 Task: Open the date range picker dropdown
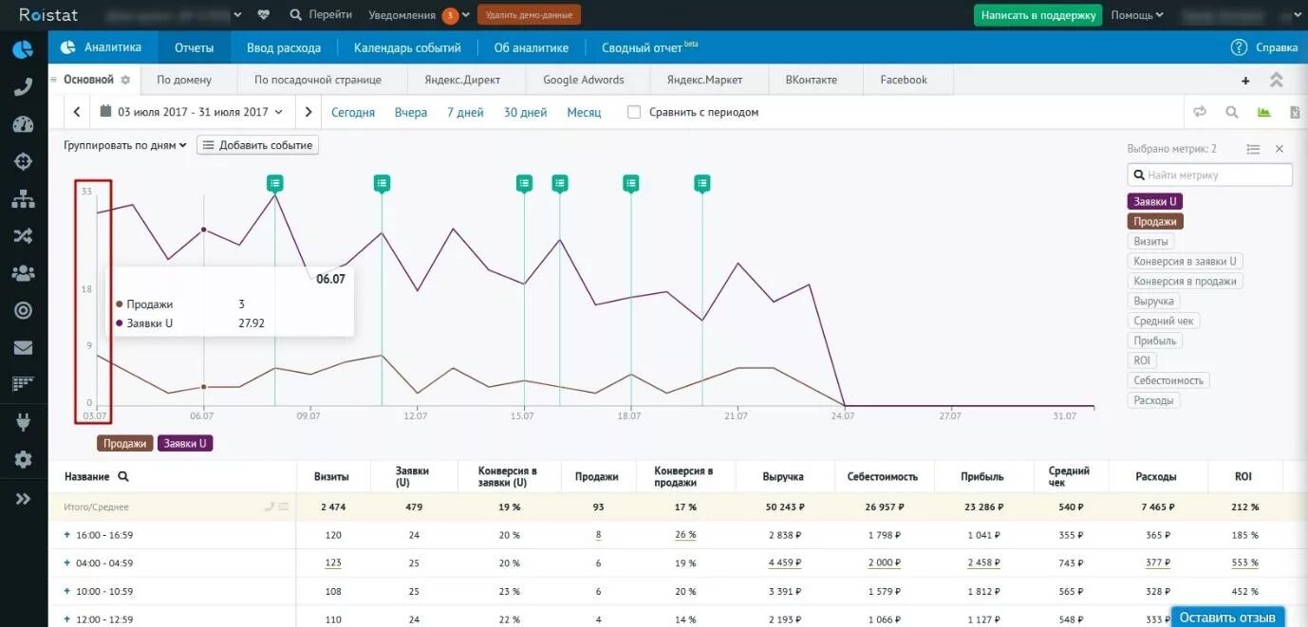click(191, 112)
